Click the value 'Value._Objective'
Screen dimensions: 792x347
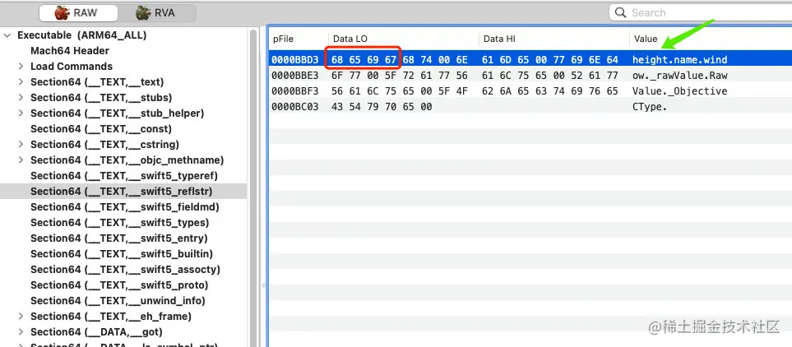click(680, 91)
